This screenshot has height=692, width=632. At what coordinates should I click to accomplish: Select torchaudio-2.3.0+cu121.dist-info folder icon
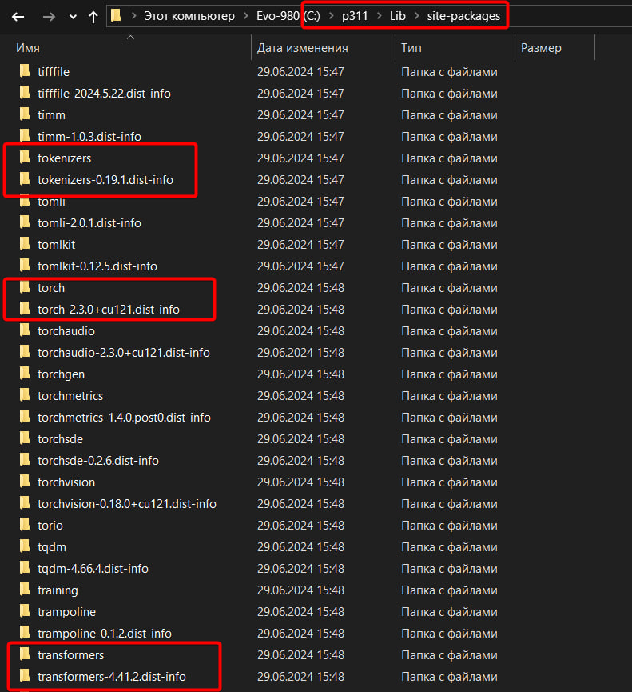(25, 352)
